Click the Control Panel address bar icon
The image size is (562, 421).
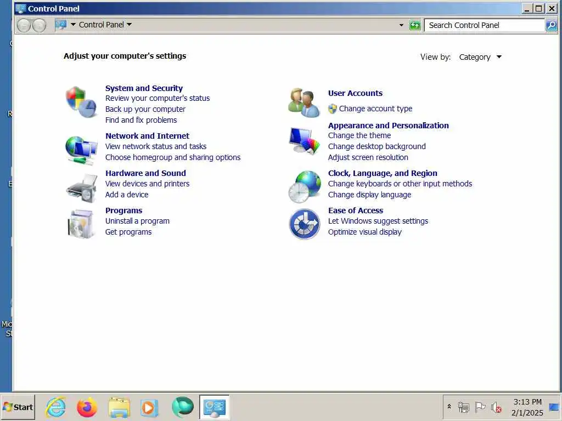point(61,25)
